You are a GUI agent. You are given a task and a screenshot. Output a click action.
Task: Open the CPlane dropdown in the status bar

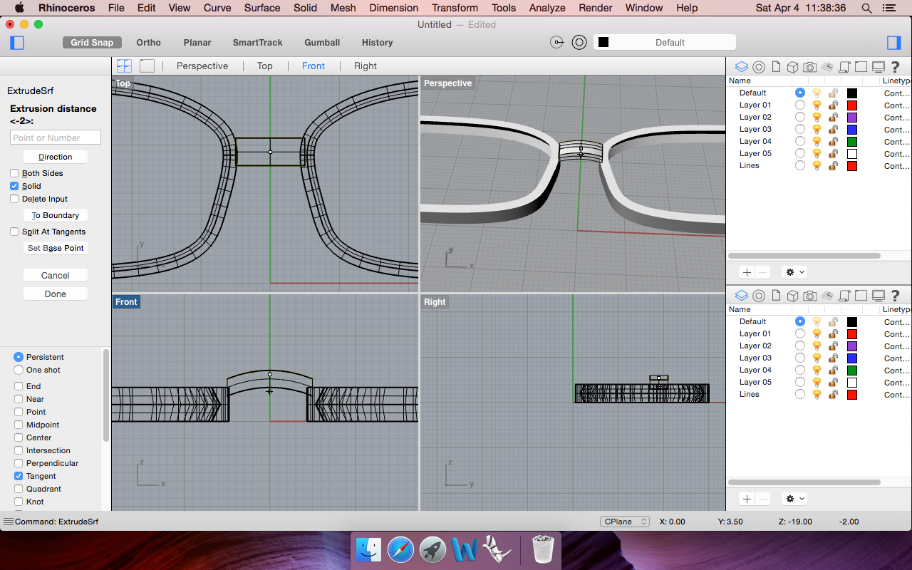pos(624,522)
